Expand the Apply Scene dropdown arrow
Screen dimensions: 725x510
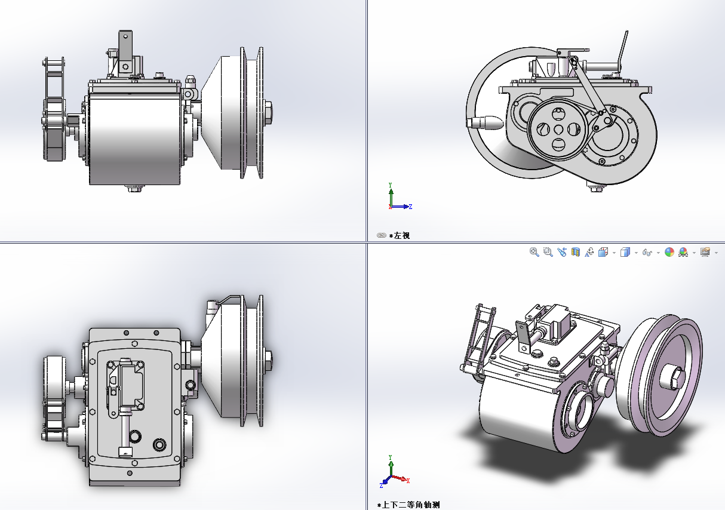694,253
